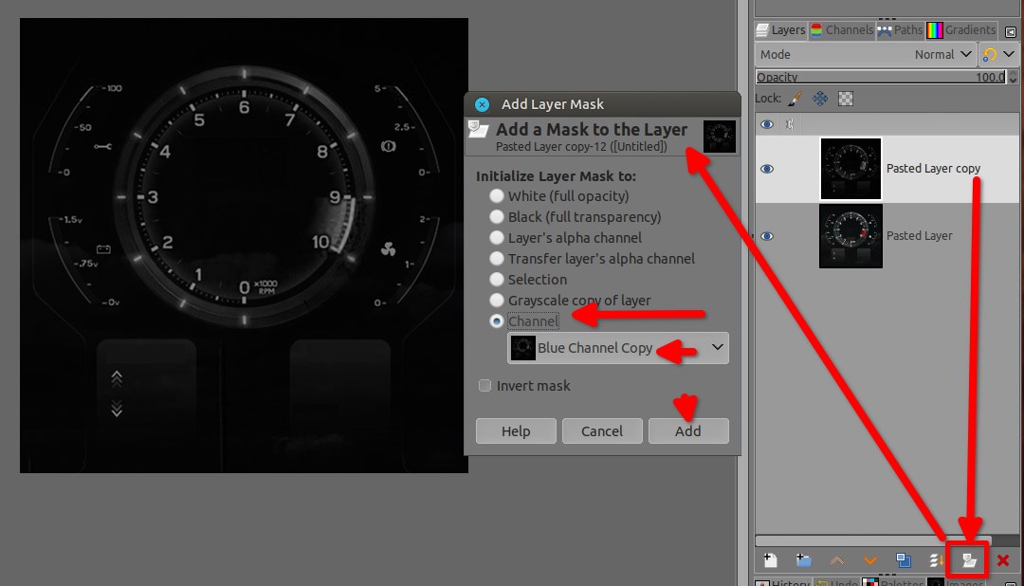Click the Pasted Layer copy thumbnail
Image resolution: width=1024 pixels, height=586 pixels.
click(850, 169)
